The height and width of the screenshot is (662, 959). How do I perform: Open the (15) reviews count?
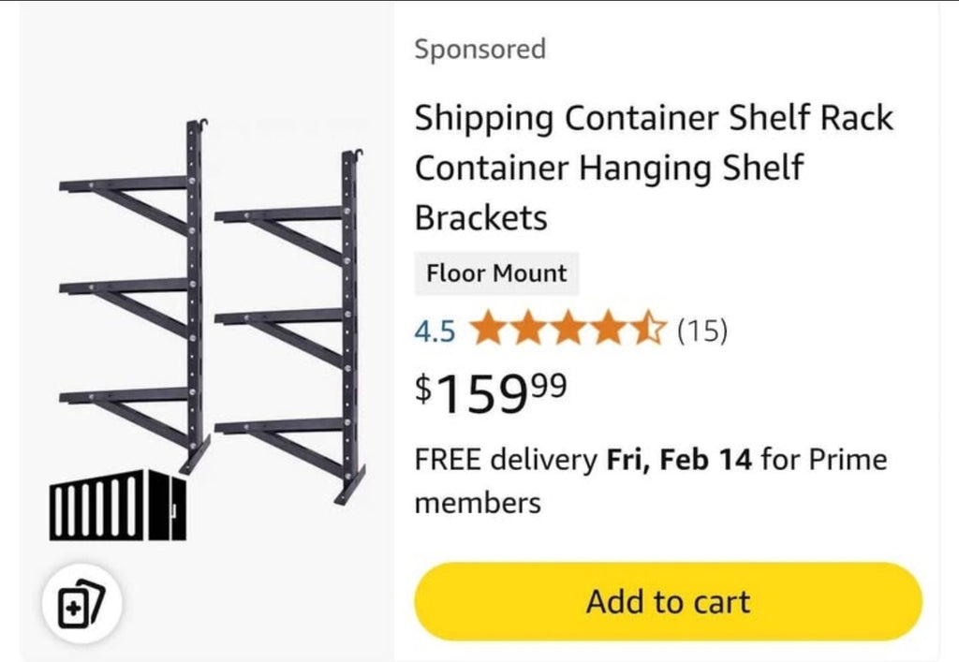point(702,331)
